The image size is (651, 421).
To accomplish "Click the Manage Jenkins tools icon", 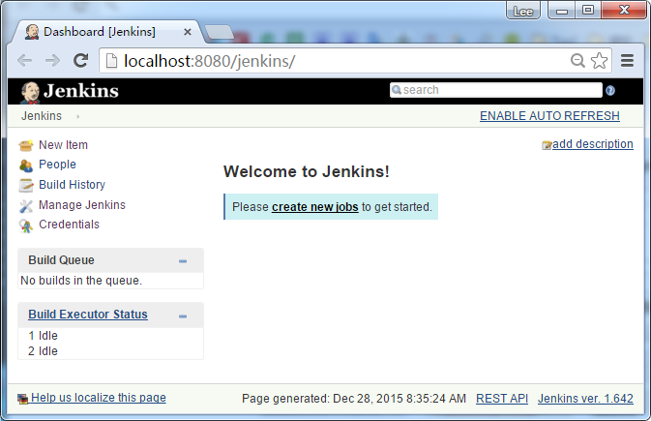I will click(26, 205).
